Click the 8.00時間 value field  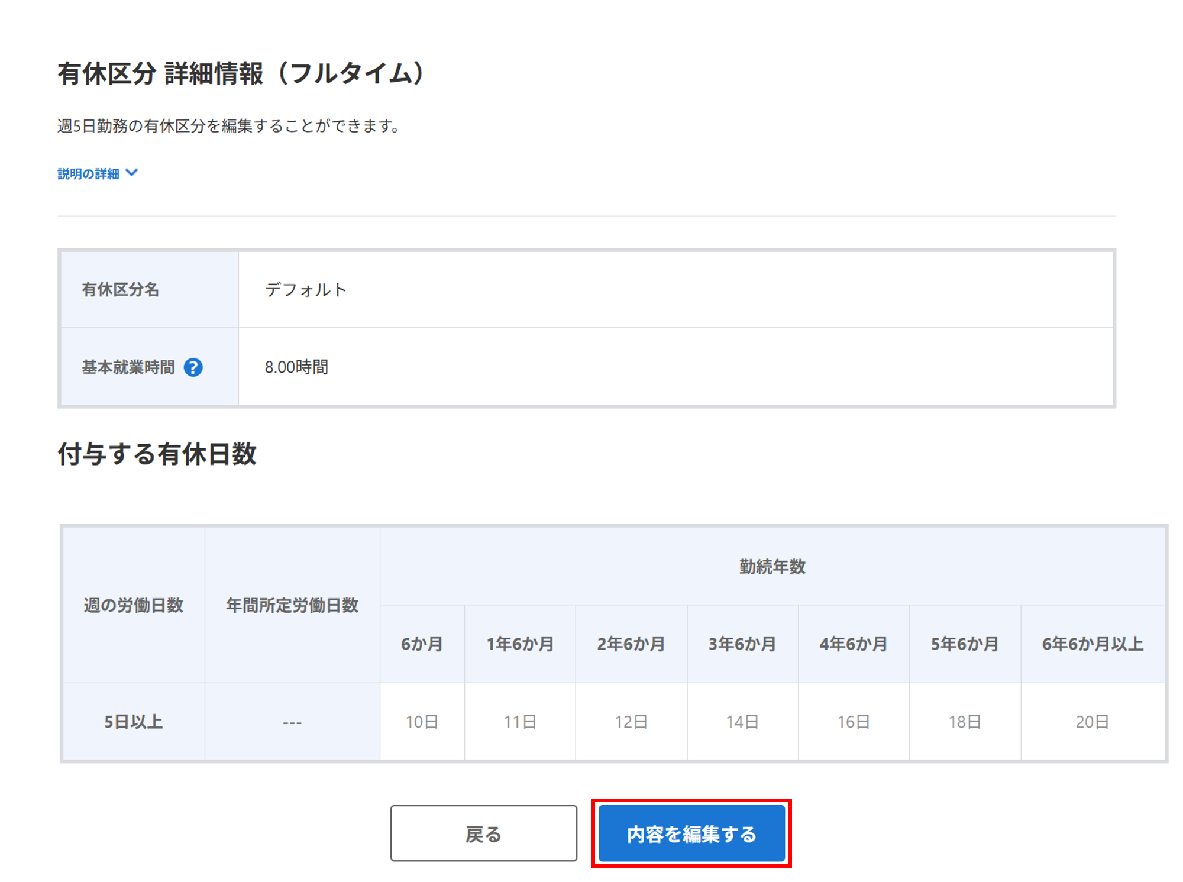click(x=296, y=367)
